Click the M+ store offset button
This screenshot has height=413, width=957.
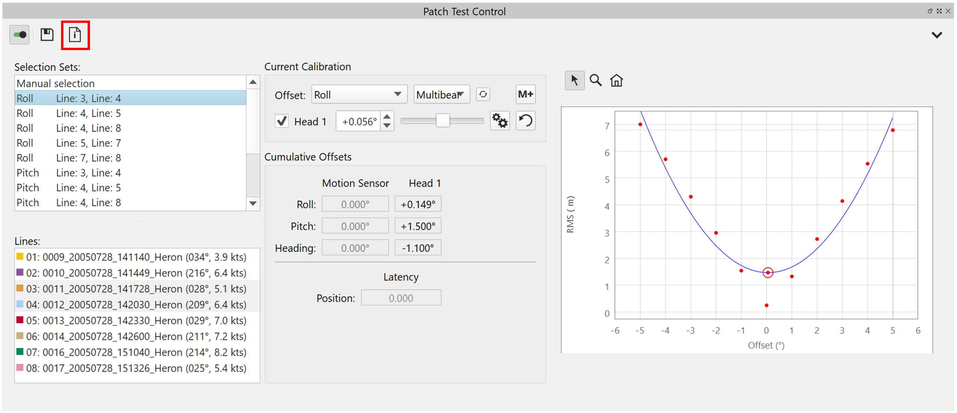click(525, 94)
